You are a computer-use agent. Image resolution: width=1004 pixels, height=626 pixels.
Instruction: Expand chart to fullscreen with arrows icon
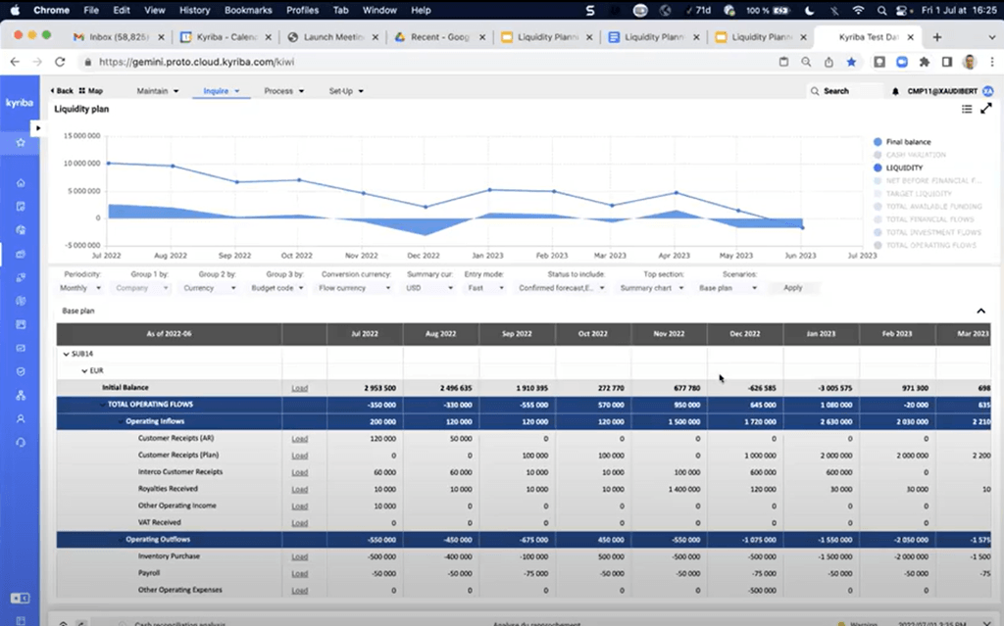tap(985, 109)
